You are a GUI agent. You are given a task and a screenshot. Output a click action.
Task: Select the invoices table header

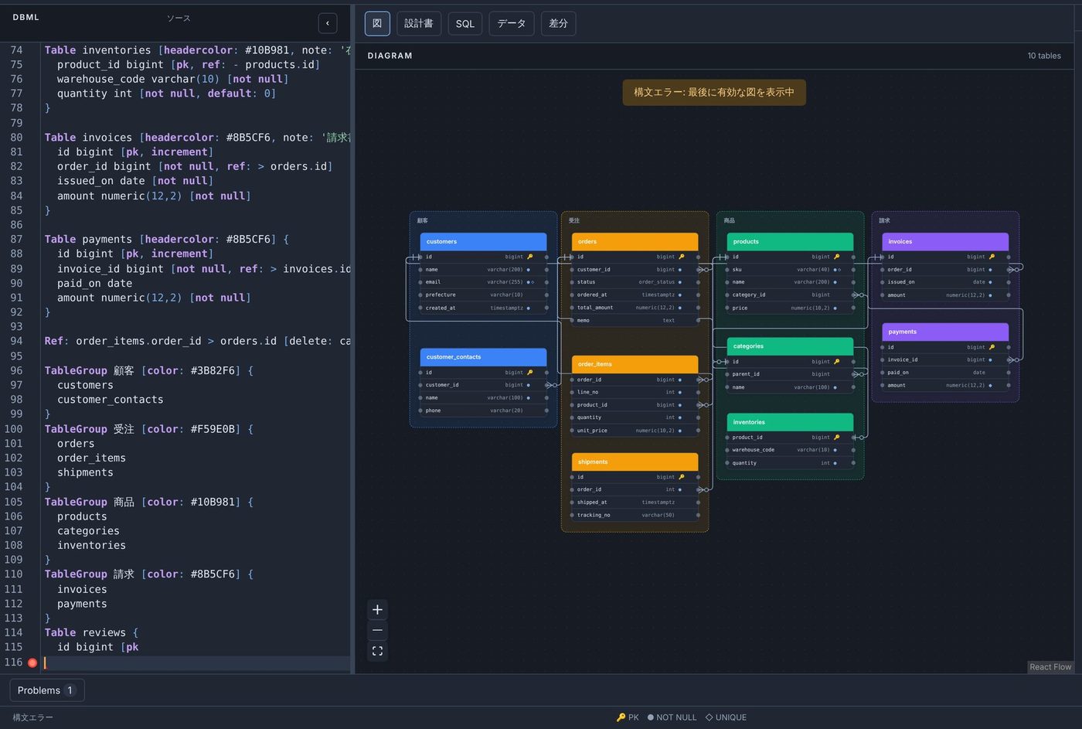[x=945, y=242]
